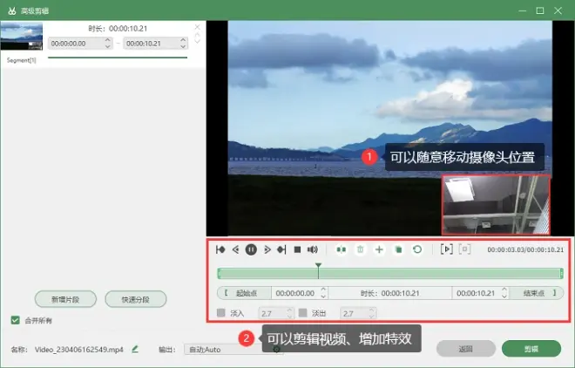The height and width of the screenshot is (368, 575).
Task: Mute audio with speaker icon
Action: click(x=313, y=249)
